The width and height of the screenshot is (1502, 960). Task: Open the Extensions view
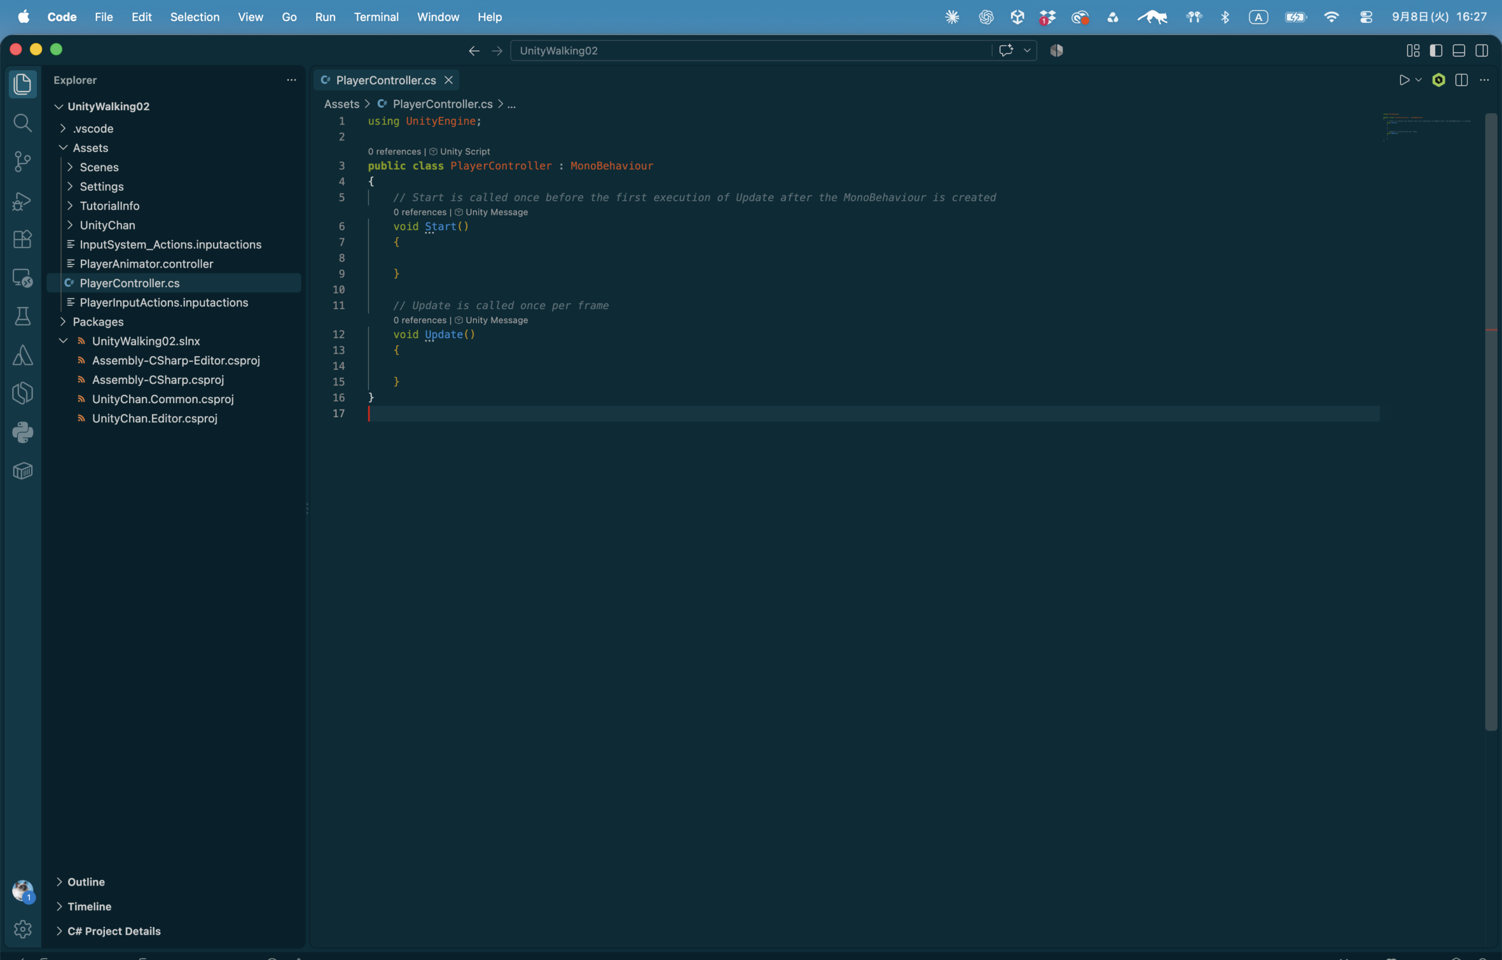click(x=22, y=239)
